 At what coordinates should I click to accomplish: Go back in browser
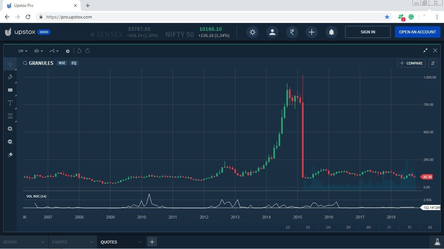7,17
